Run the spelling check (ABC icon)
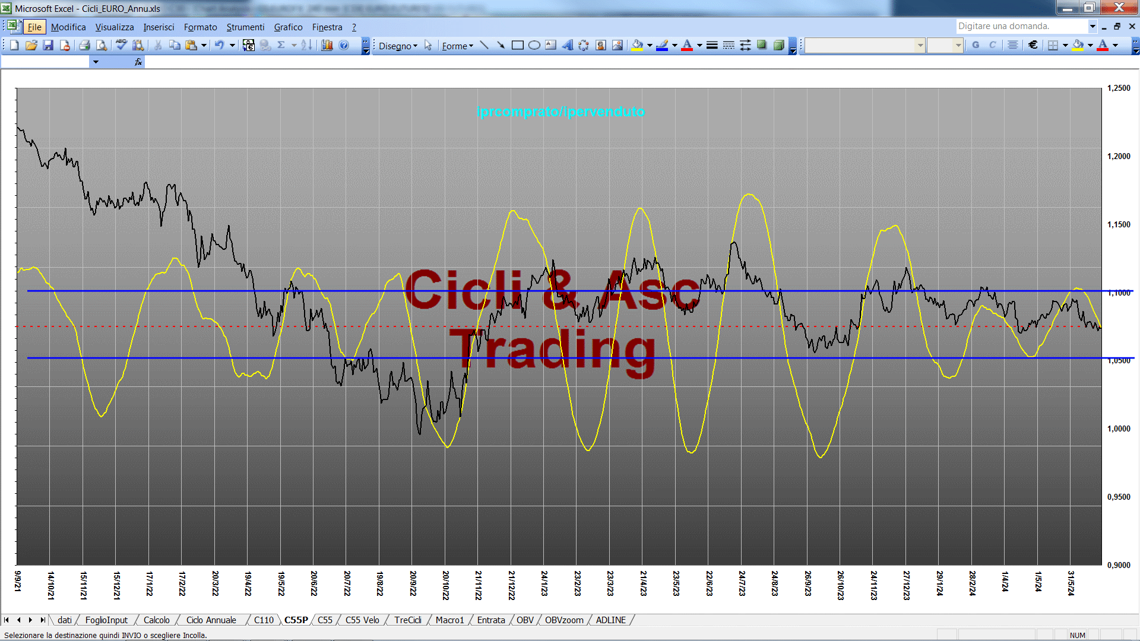Screen dimensions: 1140x641 pos(121,45)
